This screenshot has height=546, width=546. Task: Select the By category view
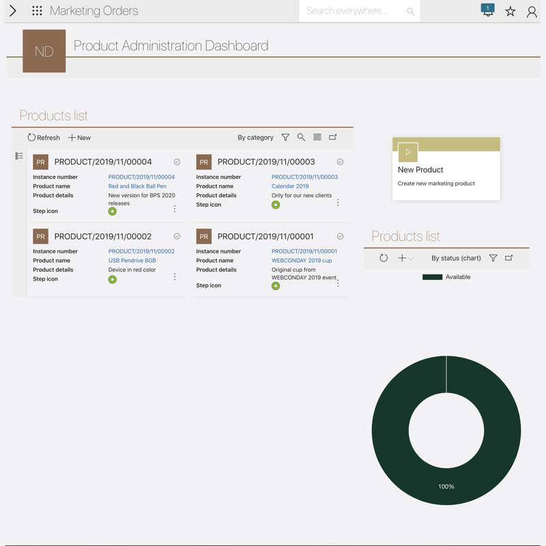tap(255, 137)
